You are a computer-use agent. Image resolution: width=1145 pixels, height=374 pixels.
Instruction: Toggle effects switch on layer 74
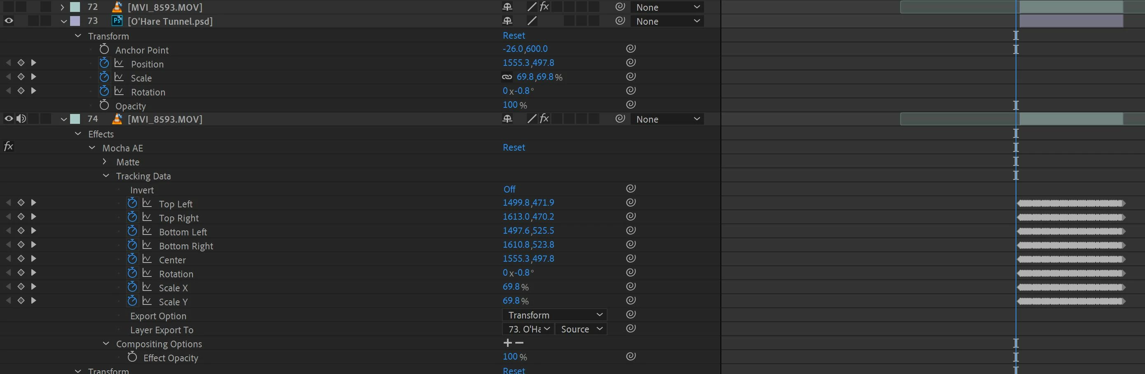[x=544, y=118]
